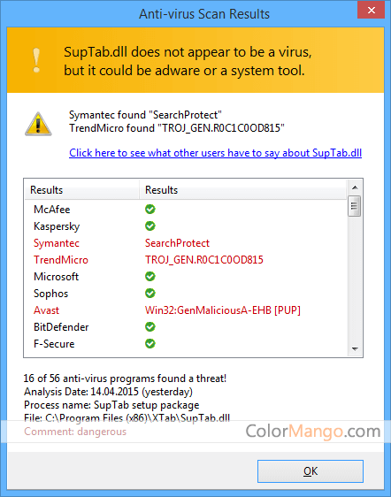Sort by the second Results column header
391x497 pixels.
(242, 190)
